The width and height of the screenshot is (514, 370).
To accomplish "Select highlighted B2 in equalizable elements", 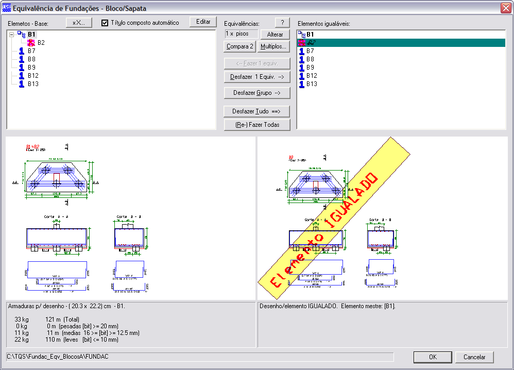I will pos(312,43).
